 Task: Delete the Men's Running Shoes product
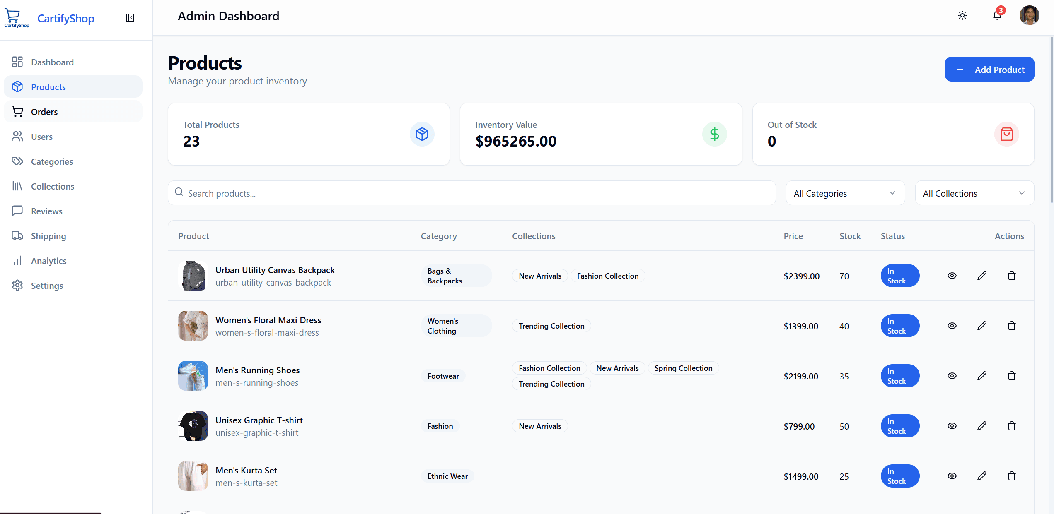point(1012,376)
